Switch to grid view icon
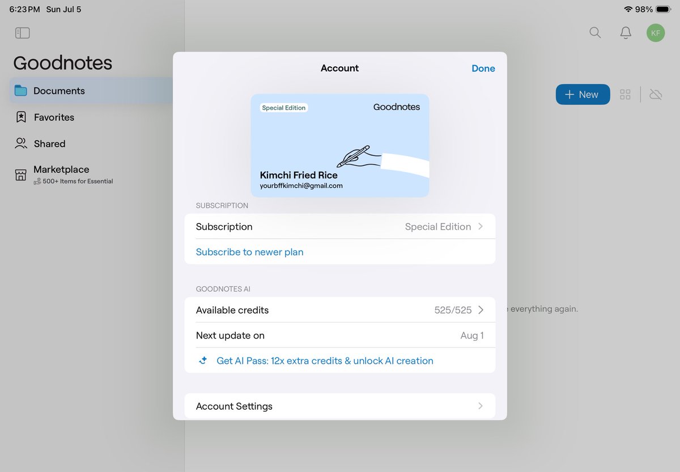 coord(625,95)
